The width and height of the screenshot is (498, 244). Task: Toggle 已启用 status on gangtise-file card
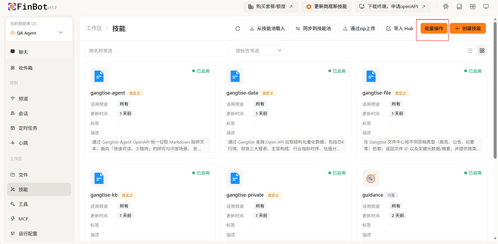pos(473,71)
